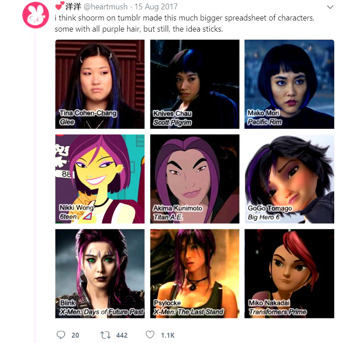This screenshot has height=343, width=357.
Task: Open the Akima Kunimoto Titan A.E. image
Action: (x=195, y=179)
